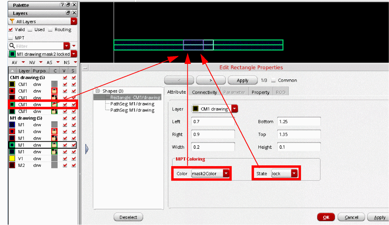Confirm with the red OK button
389x225 pixels.
(326, 217)
